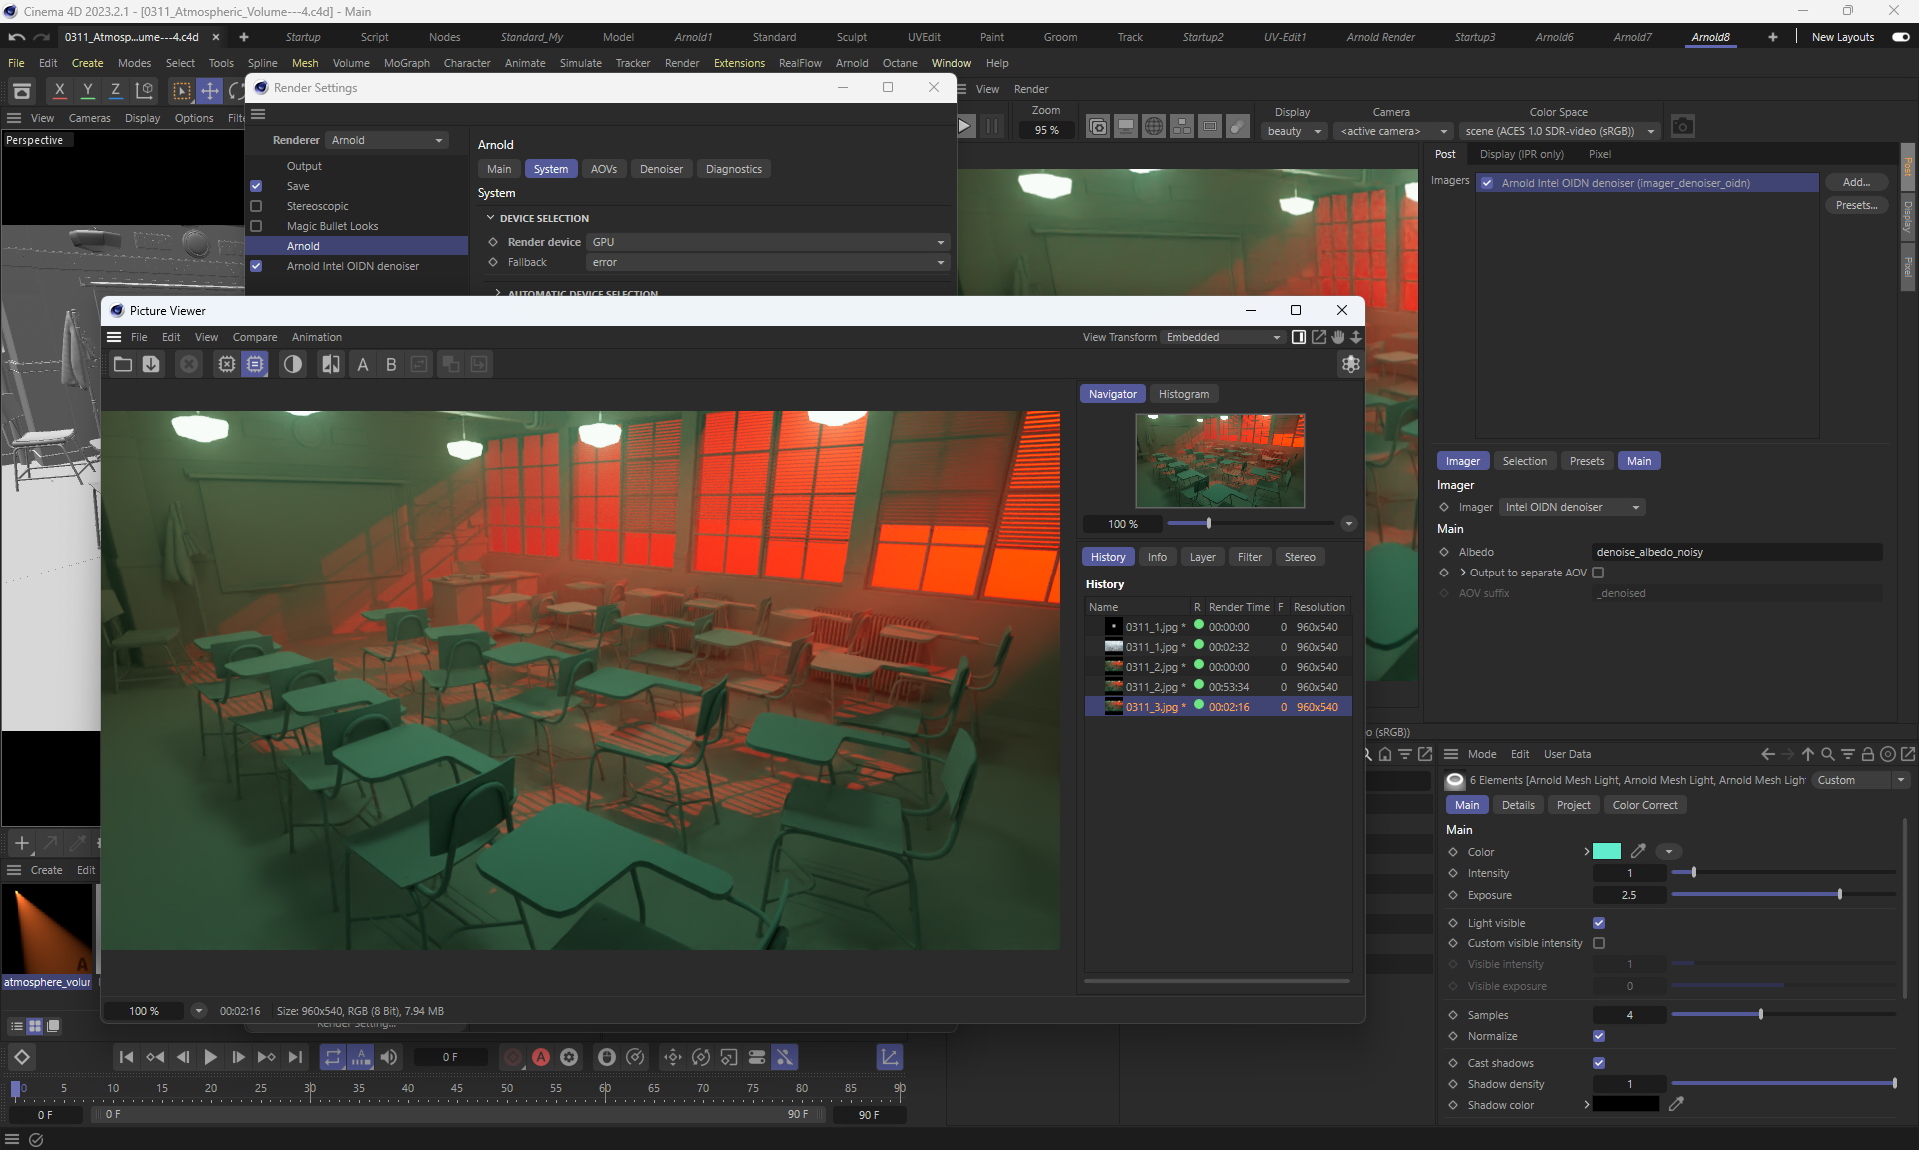The image size is (1919, 1150).
Task: Click the open folder icon in Picture Viewer
Action: [123, 364]
